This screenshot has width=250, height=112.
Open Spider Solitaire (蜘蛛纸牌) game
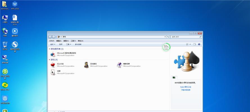[129, 65]
